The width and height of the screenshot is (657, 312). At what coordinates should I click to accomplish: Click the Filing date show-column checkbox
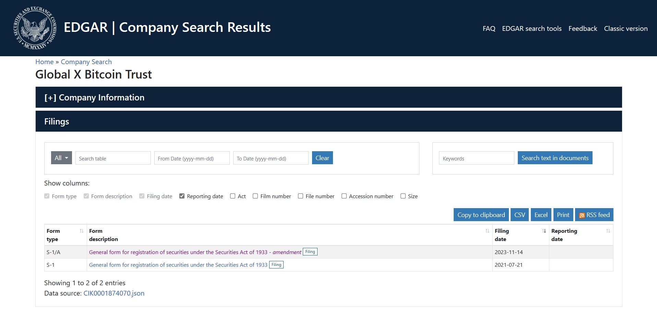point(142,196)
